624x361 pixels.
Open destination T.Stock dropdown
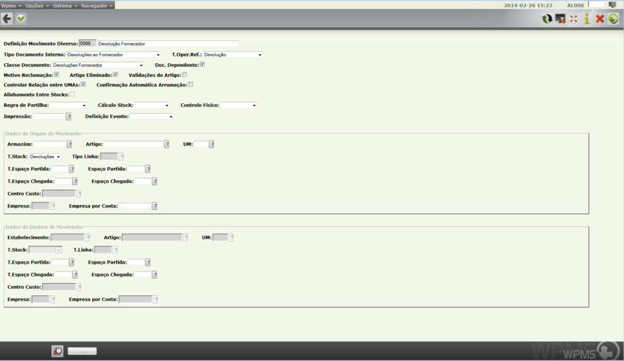point(45,250)
